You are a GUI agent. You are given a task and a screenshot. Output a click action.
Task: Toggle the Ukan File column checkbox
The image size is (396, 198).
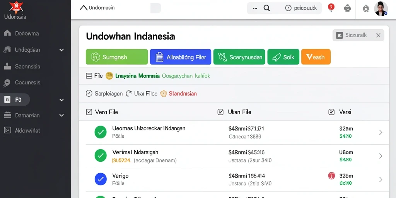220,112
